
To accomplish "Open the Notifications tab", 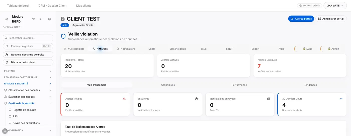I will pyautogui.click(x=126, y=49).
